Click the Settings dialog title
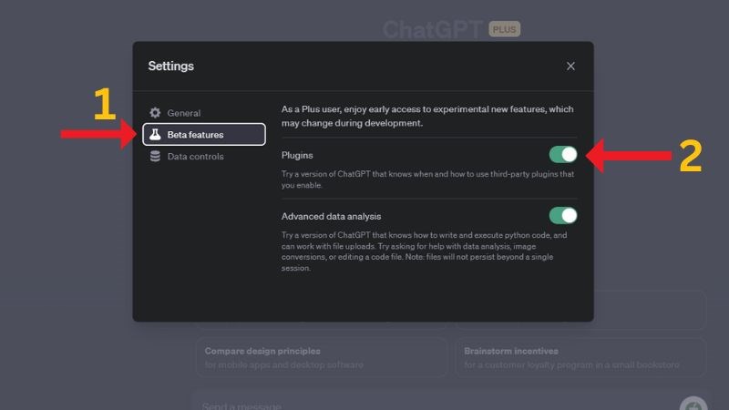Viewport: 729px width, 410px height. tap(170, 66)
